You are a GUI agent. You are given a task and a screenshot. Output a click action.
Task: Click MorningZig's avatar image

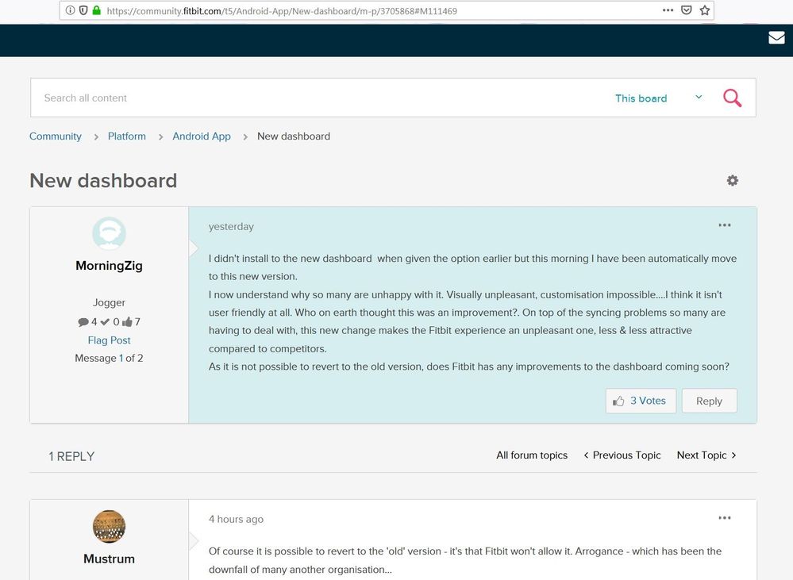click(x=110, y=233)
